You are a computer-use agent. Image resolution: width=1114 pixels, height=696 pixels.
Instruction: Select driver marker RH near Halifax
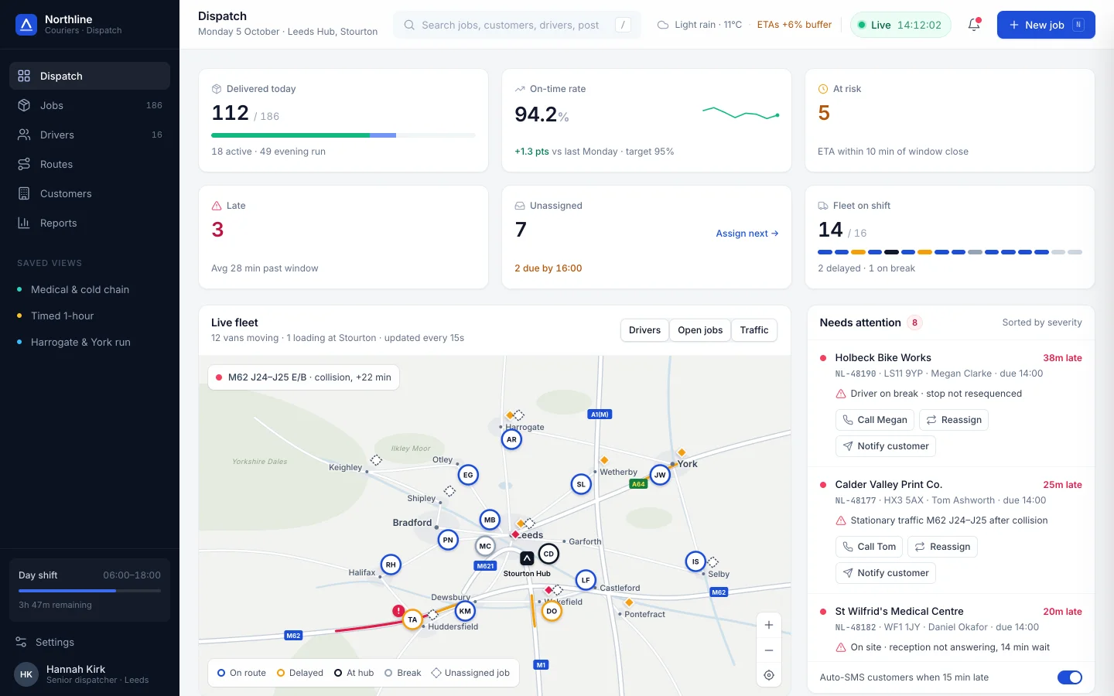[x=391, y=565]
